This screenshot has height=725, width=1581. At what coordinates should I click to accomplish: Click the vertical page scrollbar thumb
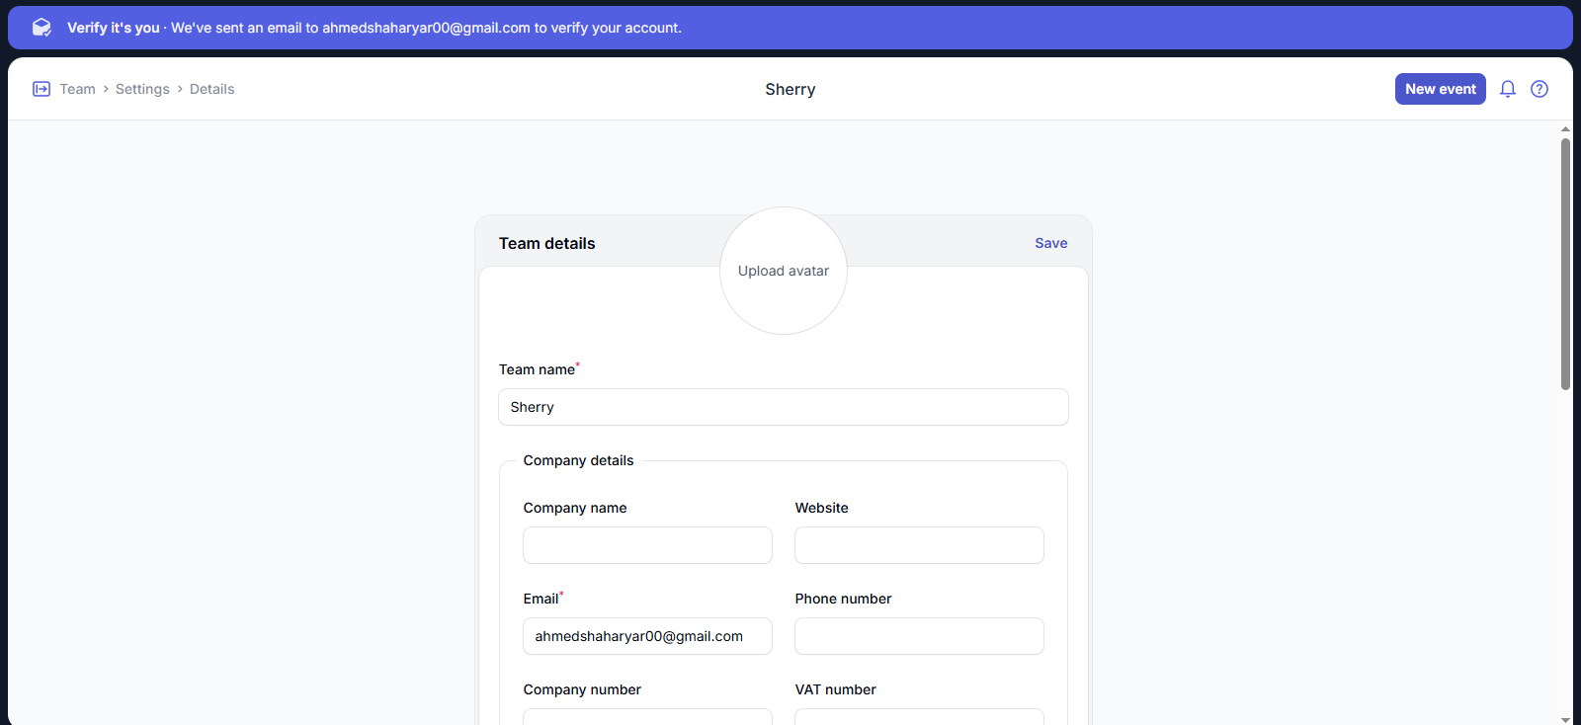(x=1565, y=264)
